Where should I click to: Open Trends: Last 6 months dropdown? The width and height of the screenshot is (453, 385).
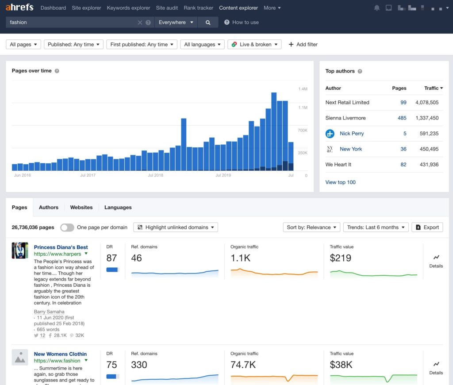point(376,227)
